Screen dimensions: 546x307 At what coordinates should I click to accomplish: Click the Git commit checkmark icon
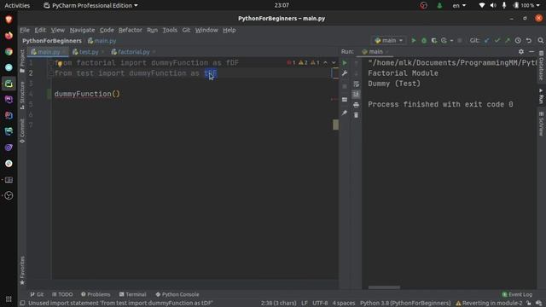pos(497,41)
